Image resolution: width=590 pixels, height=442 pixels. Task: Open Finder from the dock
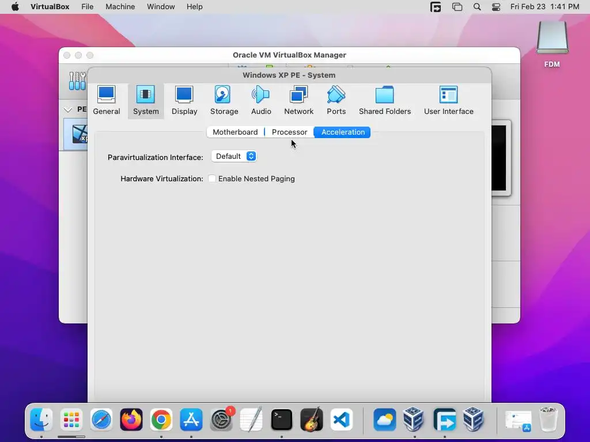[41, 420]
